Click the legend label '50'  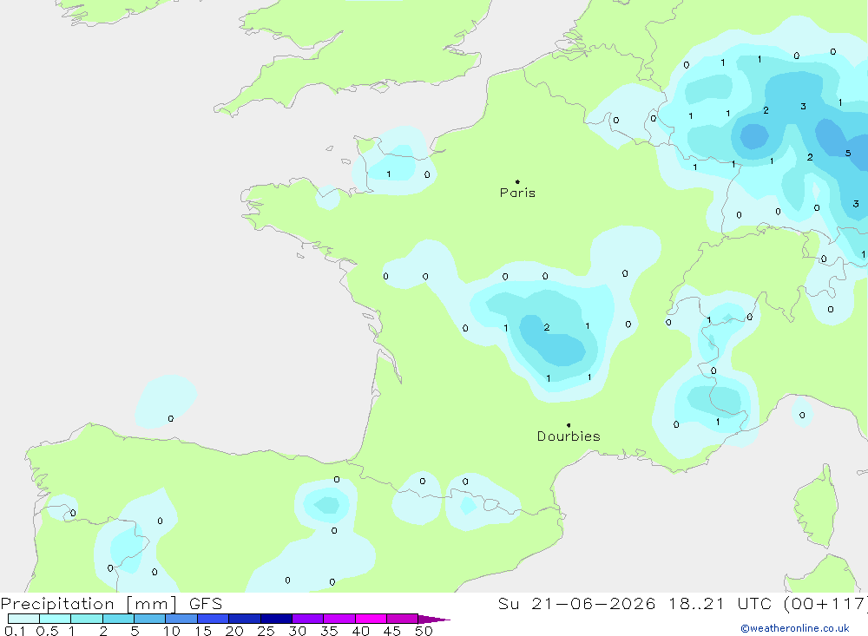(424, 631)
